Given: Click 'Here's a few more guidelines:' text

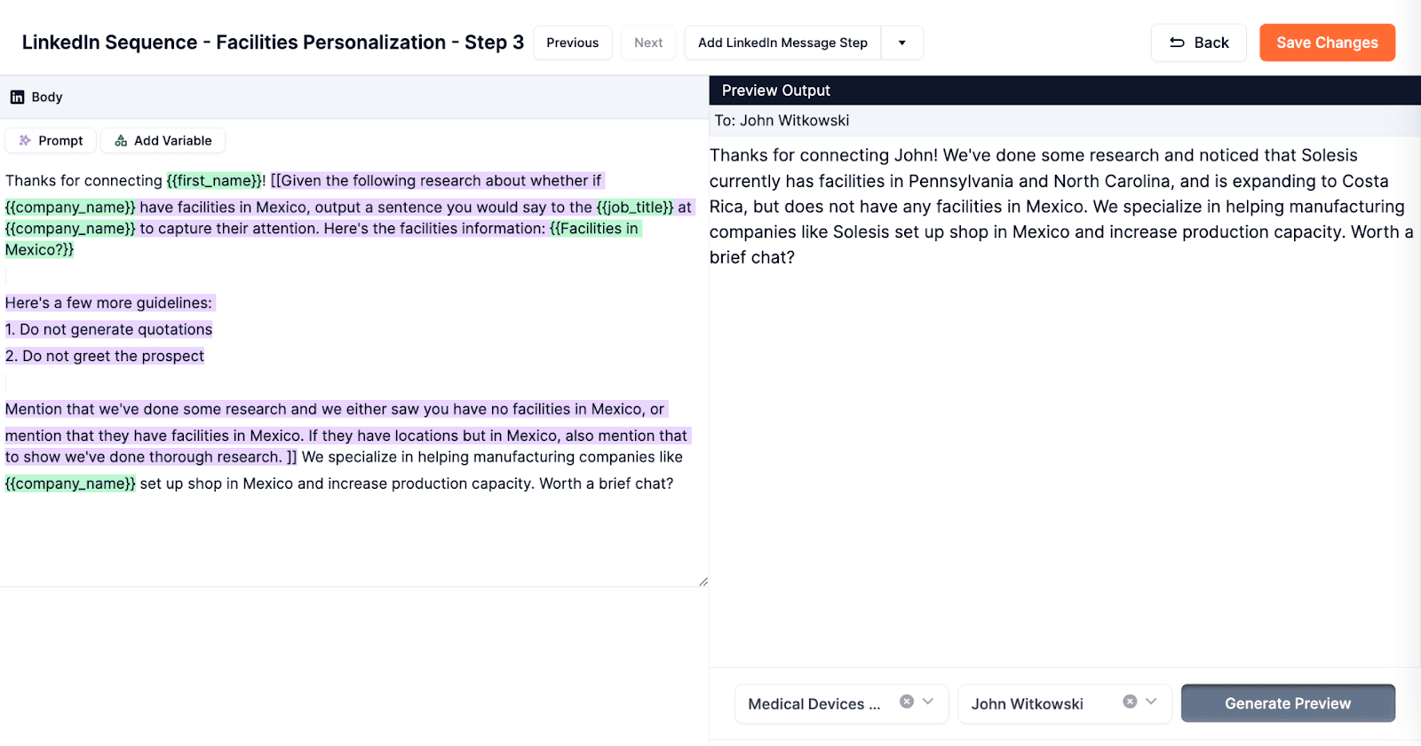Looking at the screenshot, I should [x=109, y=302].
